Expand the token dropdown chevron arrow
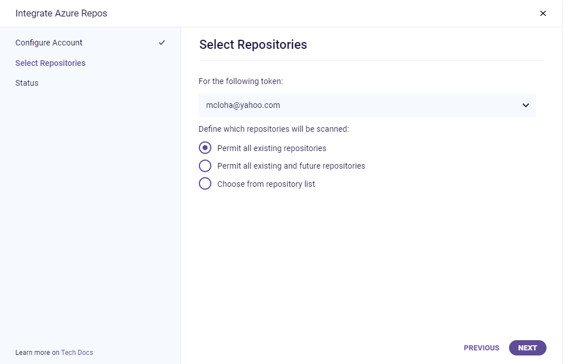Screen dimensions: 563x364 pyautogui.click(x=526, y=106)
